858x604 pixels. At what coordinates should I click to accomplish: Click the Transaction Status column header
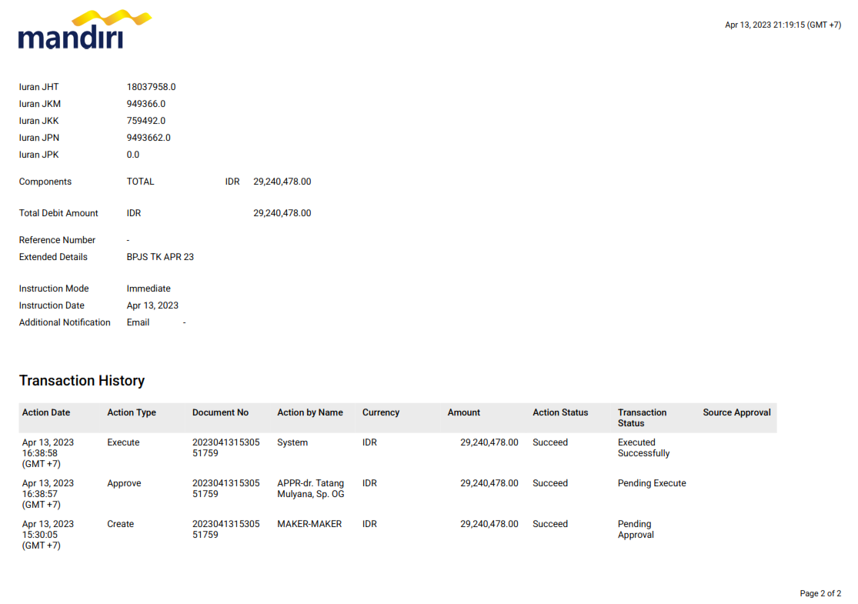pyautogui.click(x=642, y=418)
